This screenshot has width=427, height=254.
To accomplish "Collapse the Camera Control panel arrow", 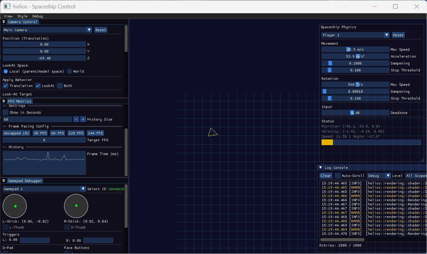I will click(4, 22).
